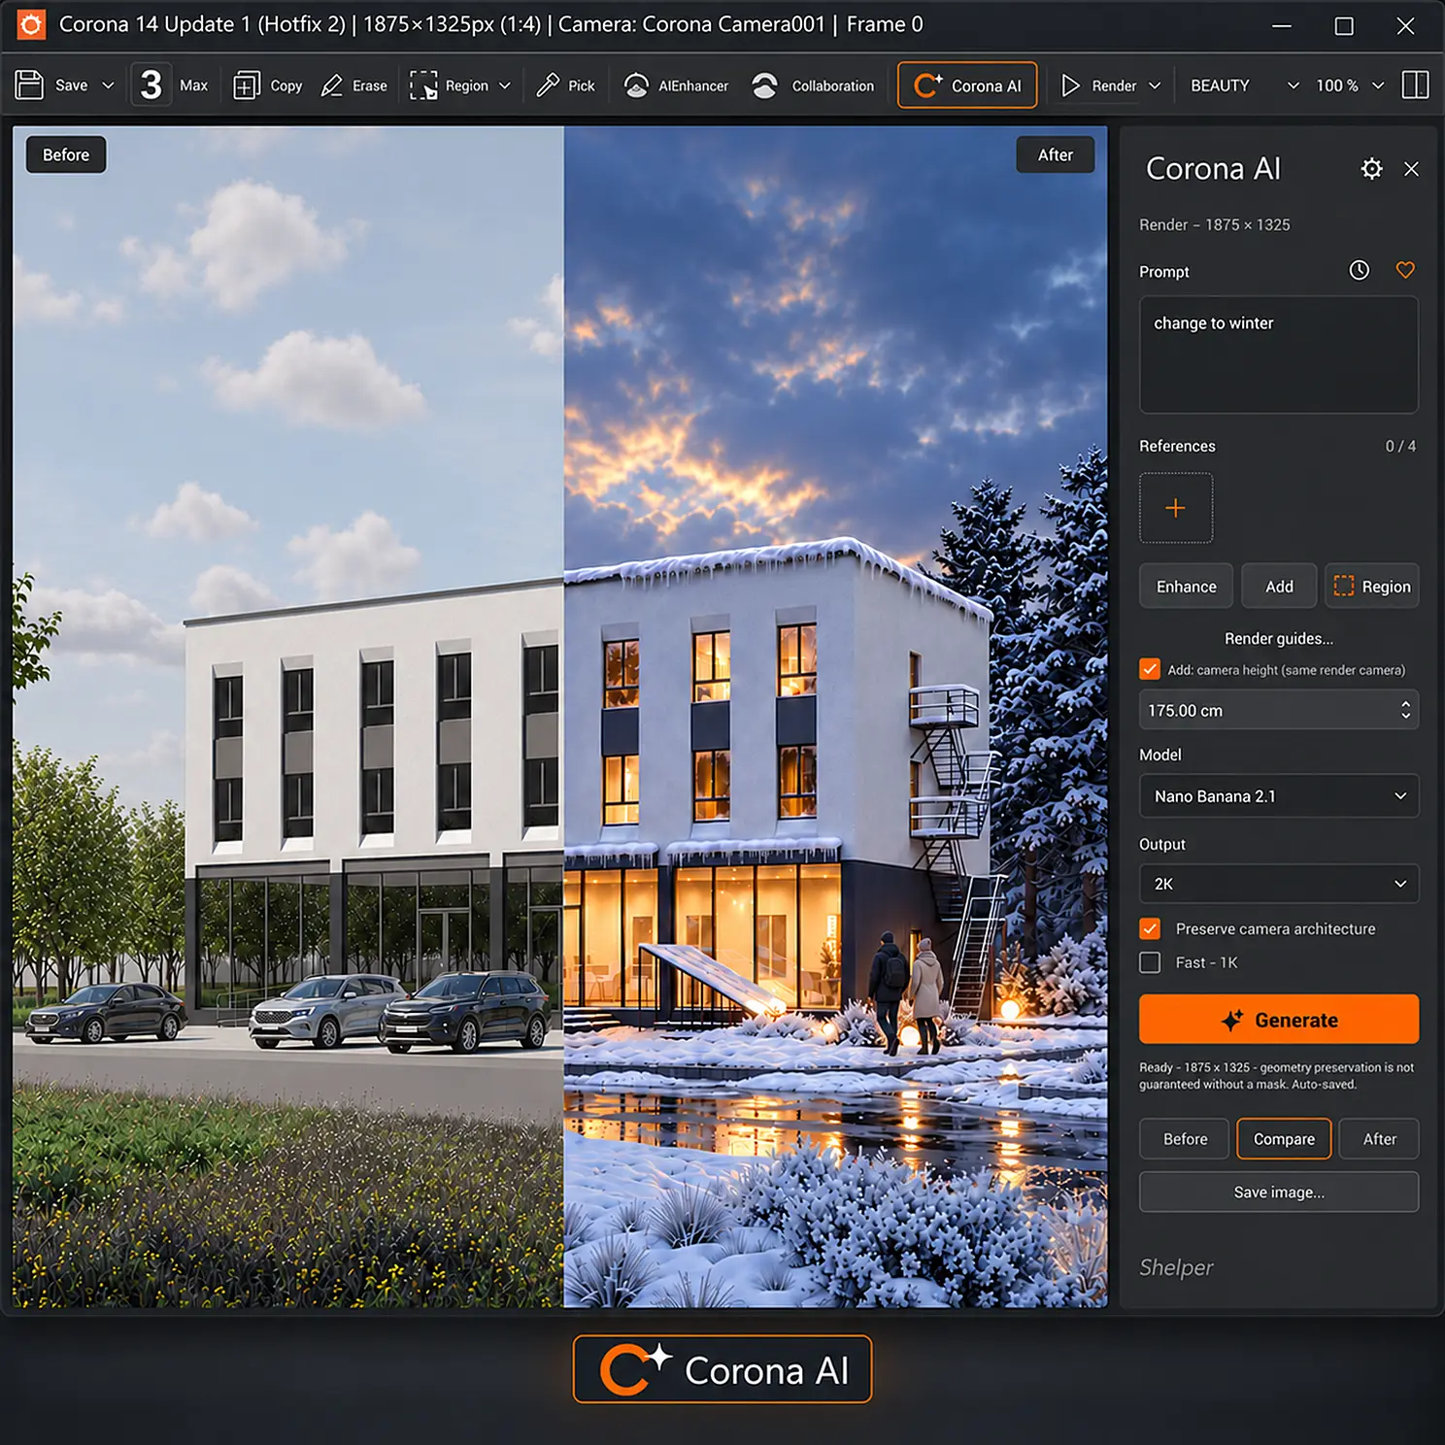The width and height of the screenshot is (1445, 1445).
Task: Activate the Region selection icon in toolbar
Action: pyautogui.click(x=423, y=85)
